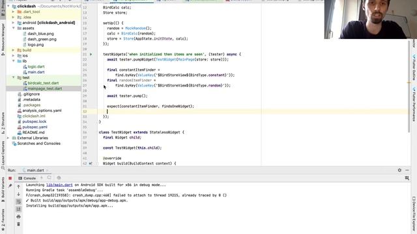Expand the .idea folder
Image resolution: width=417 pixels, height=234 pixels.
tap(13, 18)
